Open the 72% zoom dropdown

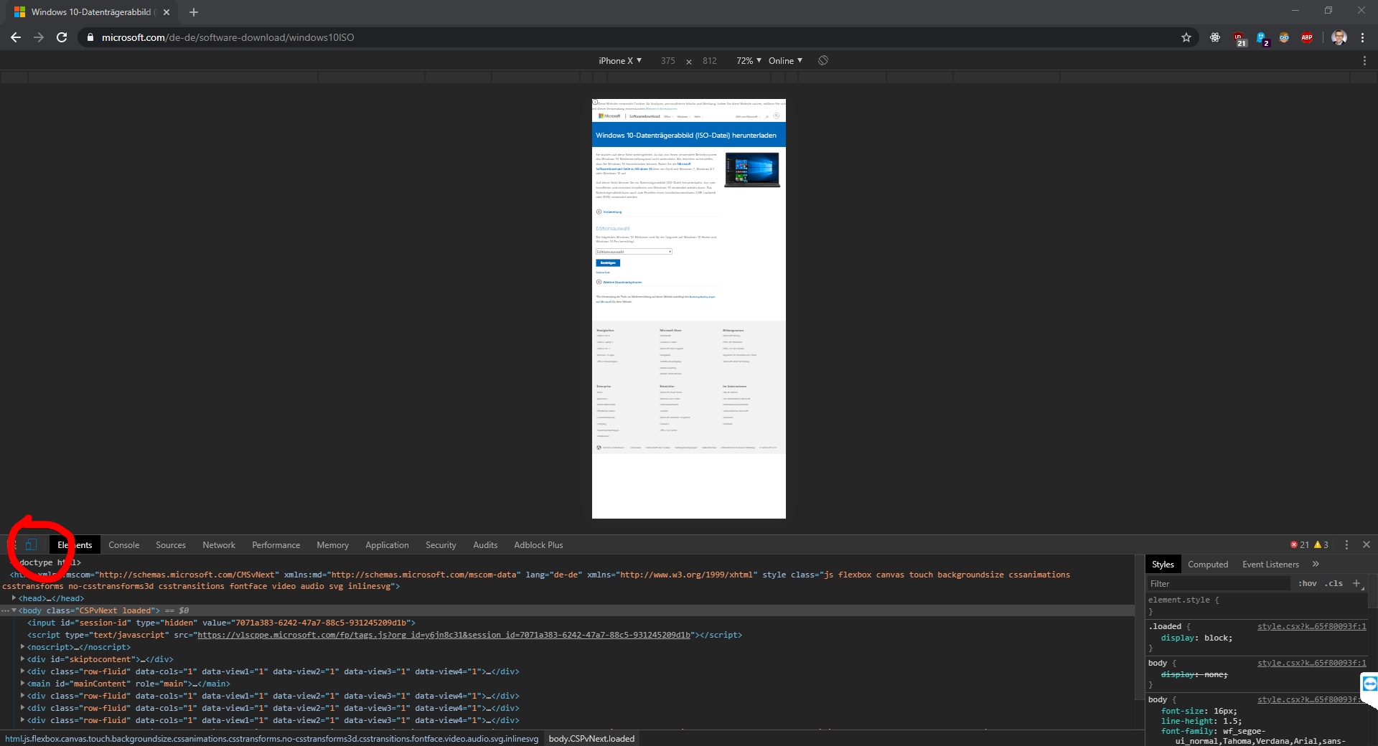[x=749, y=61]
